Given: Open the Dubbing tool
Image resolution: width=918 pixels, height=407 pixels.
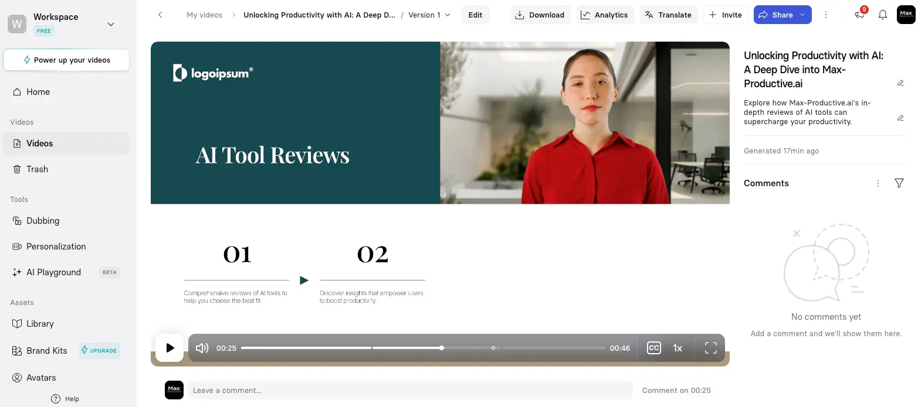Looking at the screenshot, I should tap(66, 221).
